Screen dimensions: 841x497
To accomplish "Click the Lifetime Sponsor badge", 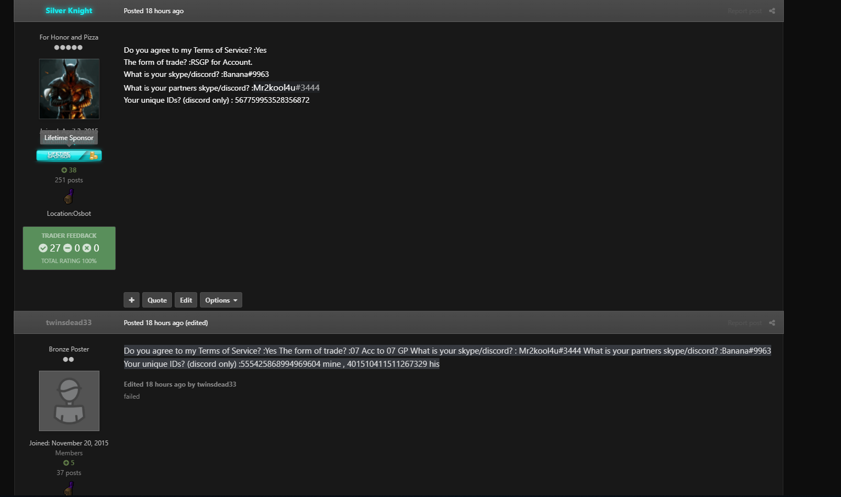I will (x=69, y=155).
